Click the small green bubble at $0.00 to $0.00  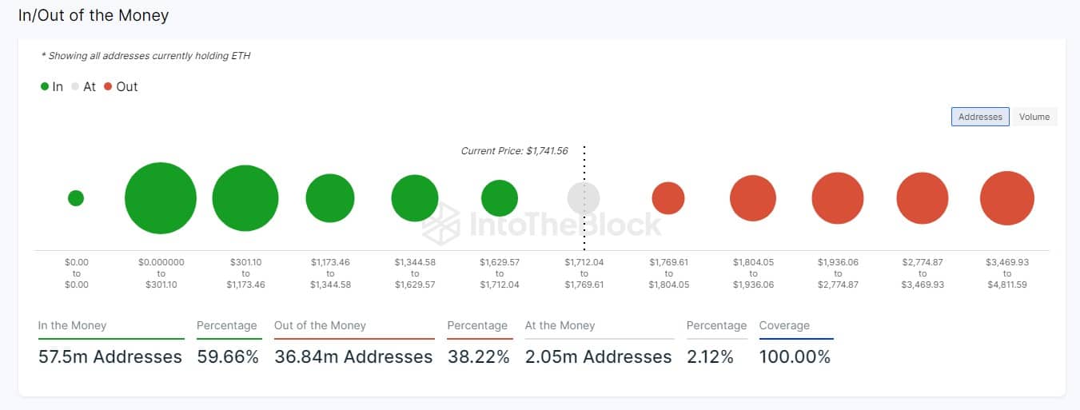coord(76,198)
